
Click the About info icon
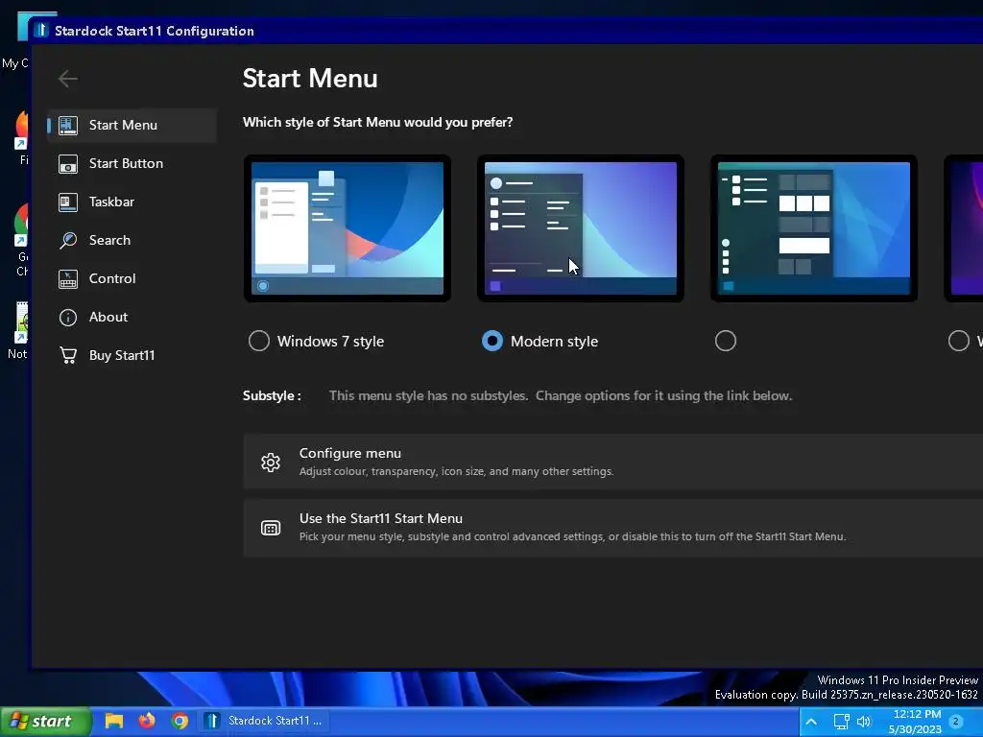[68, 317]
